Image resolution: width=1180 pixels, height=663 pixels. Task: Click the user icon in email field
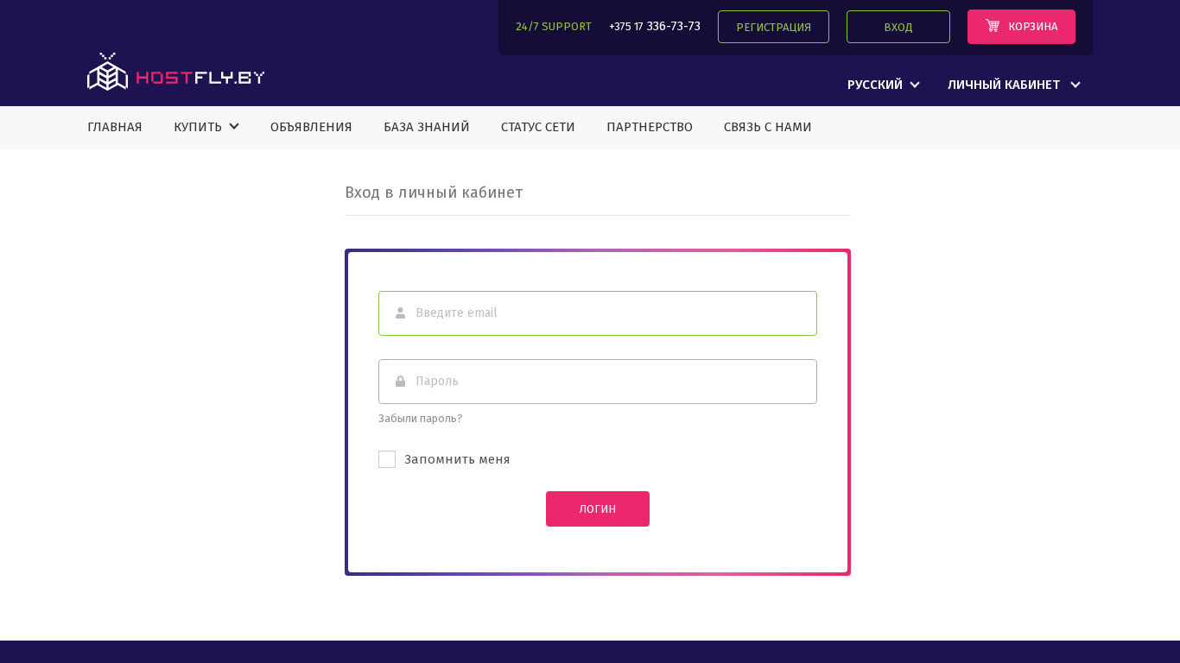400,313
